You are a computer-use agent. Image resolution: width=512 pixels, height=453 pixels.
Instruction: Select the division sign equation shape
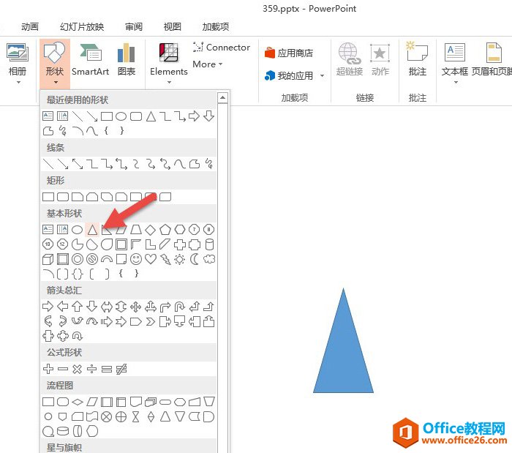click(x=91, y=369)
